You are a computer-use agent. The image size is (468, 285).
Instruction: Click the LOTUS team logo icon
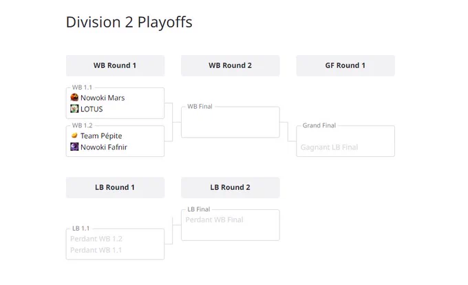click(x=74, y=109)
